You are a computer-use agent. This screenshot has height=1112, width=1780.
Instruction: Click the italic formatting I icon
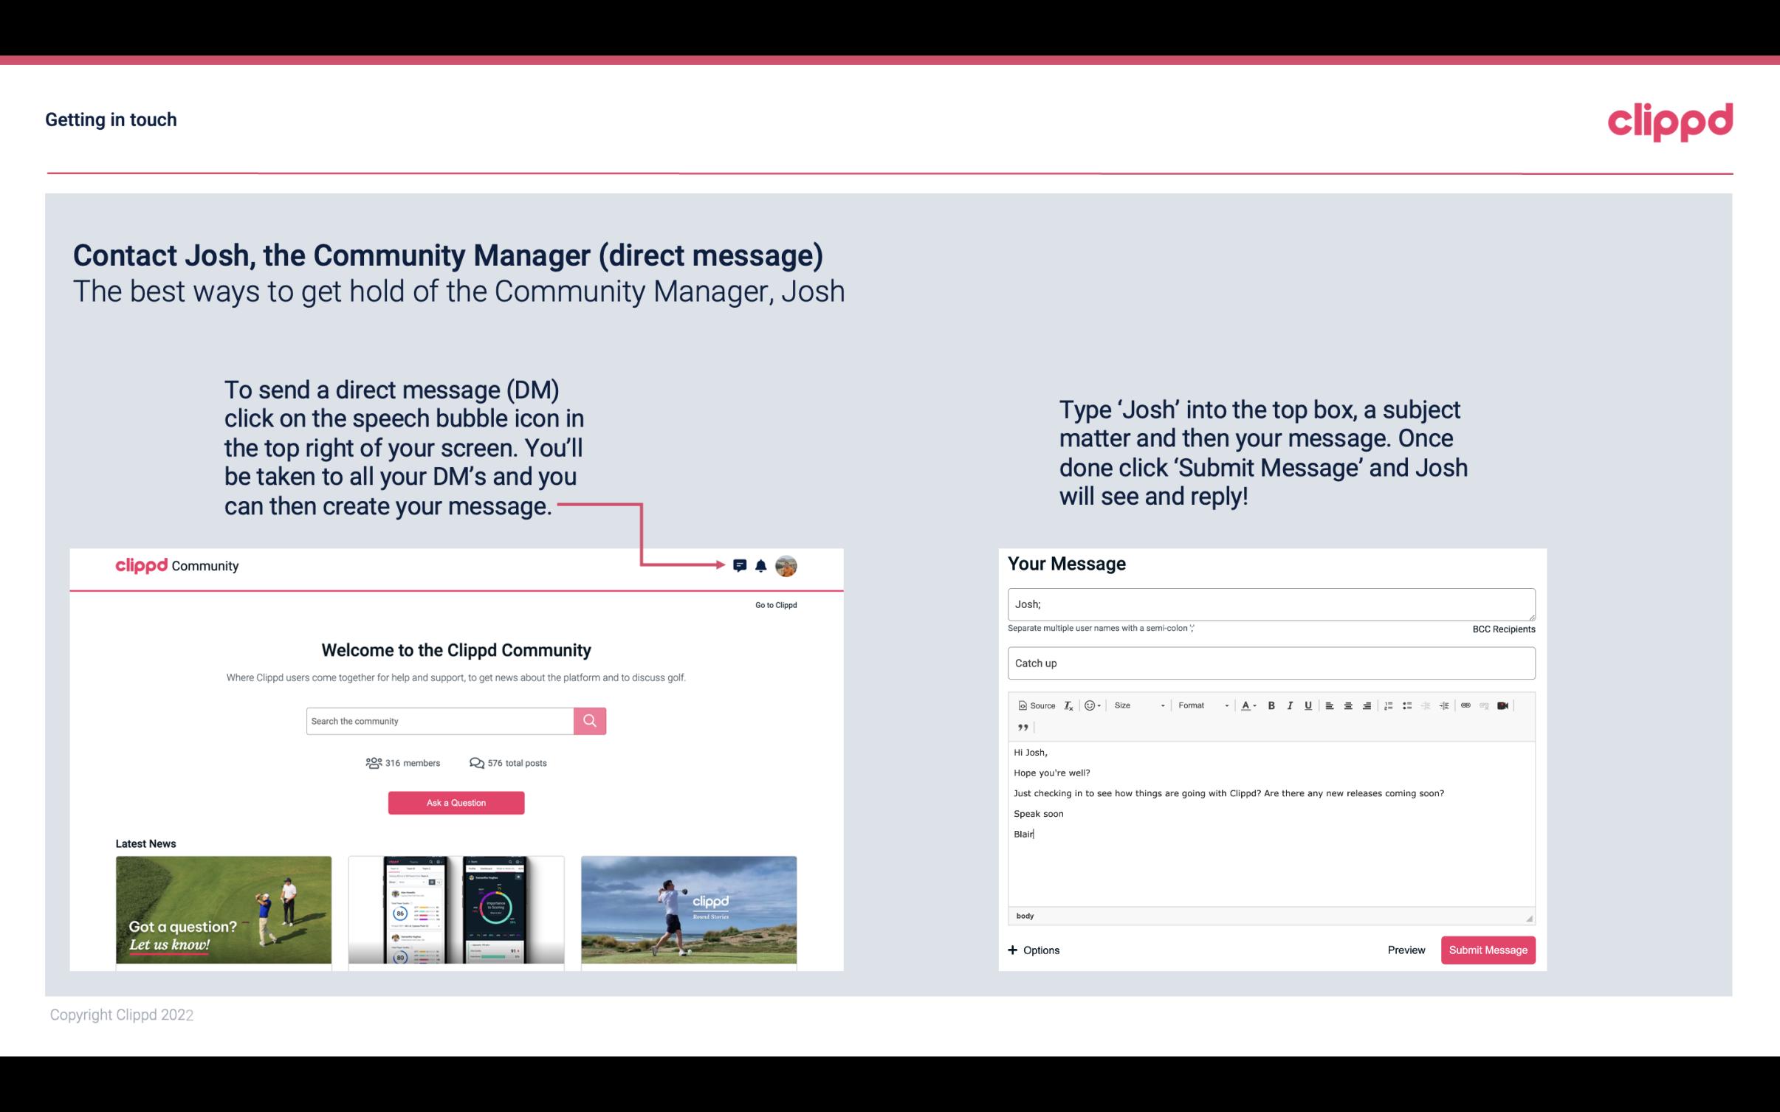click(1291, 705)
